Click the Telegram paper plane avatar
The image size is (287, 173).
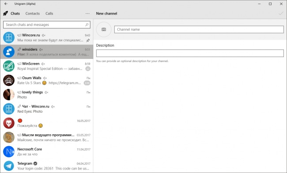click(x=9, y=166)
